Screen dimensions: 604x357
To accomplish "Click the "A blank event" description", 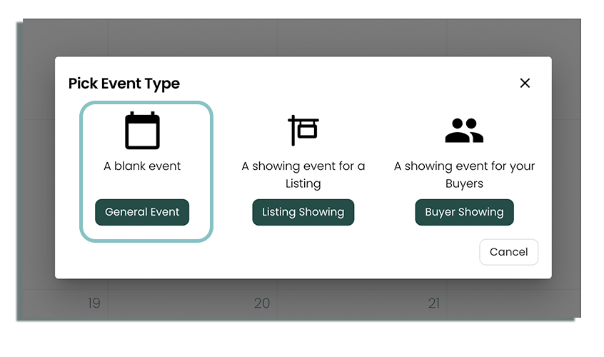I will (x=142, y=166).
